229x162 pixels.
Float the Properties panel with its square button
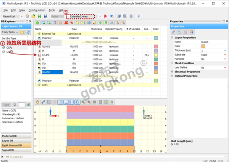(224, 21)
